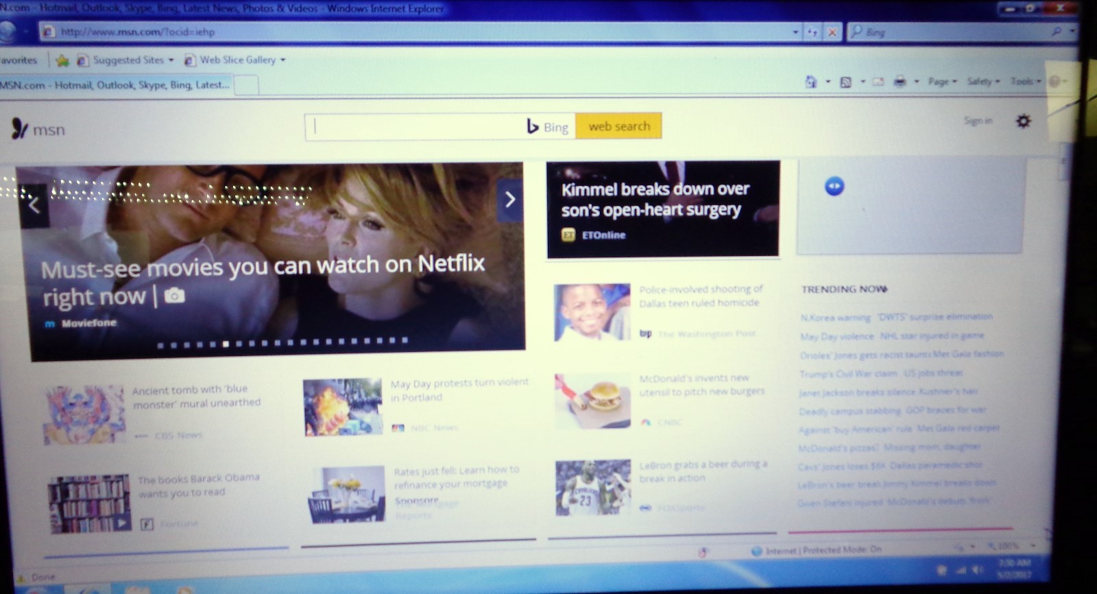Click the yellow web search button
1097x594 pixels.
tap(619, 126)
